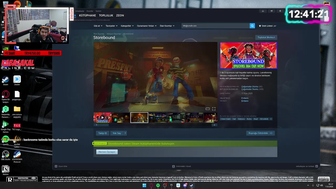Image resolution: width=336 pixels, height=189 pixels.
Task: Open Storebound capsule banner image
Action: coord(248,55)
